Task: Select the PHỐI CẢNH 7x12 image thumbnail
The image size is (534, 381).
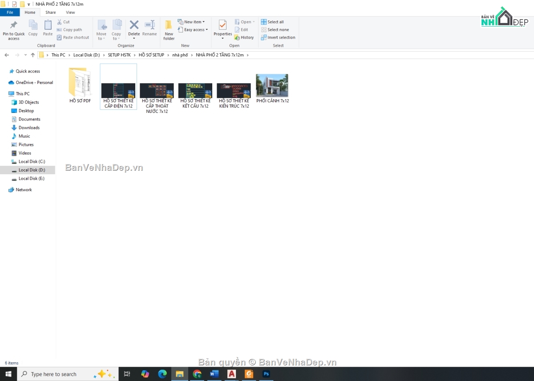Action: [272, 86]
